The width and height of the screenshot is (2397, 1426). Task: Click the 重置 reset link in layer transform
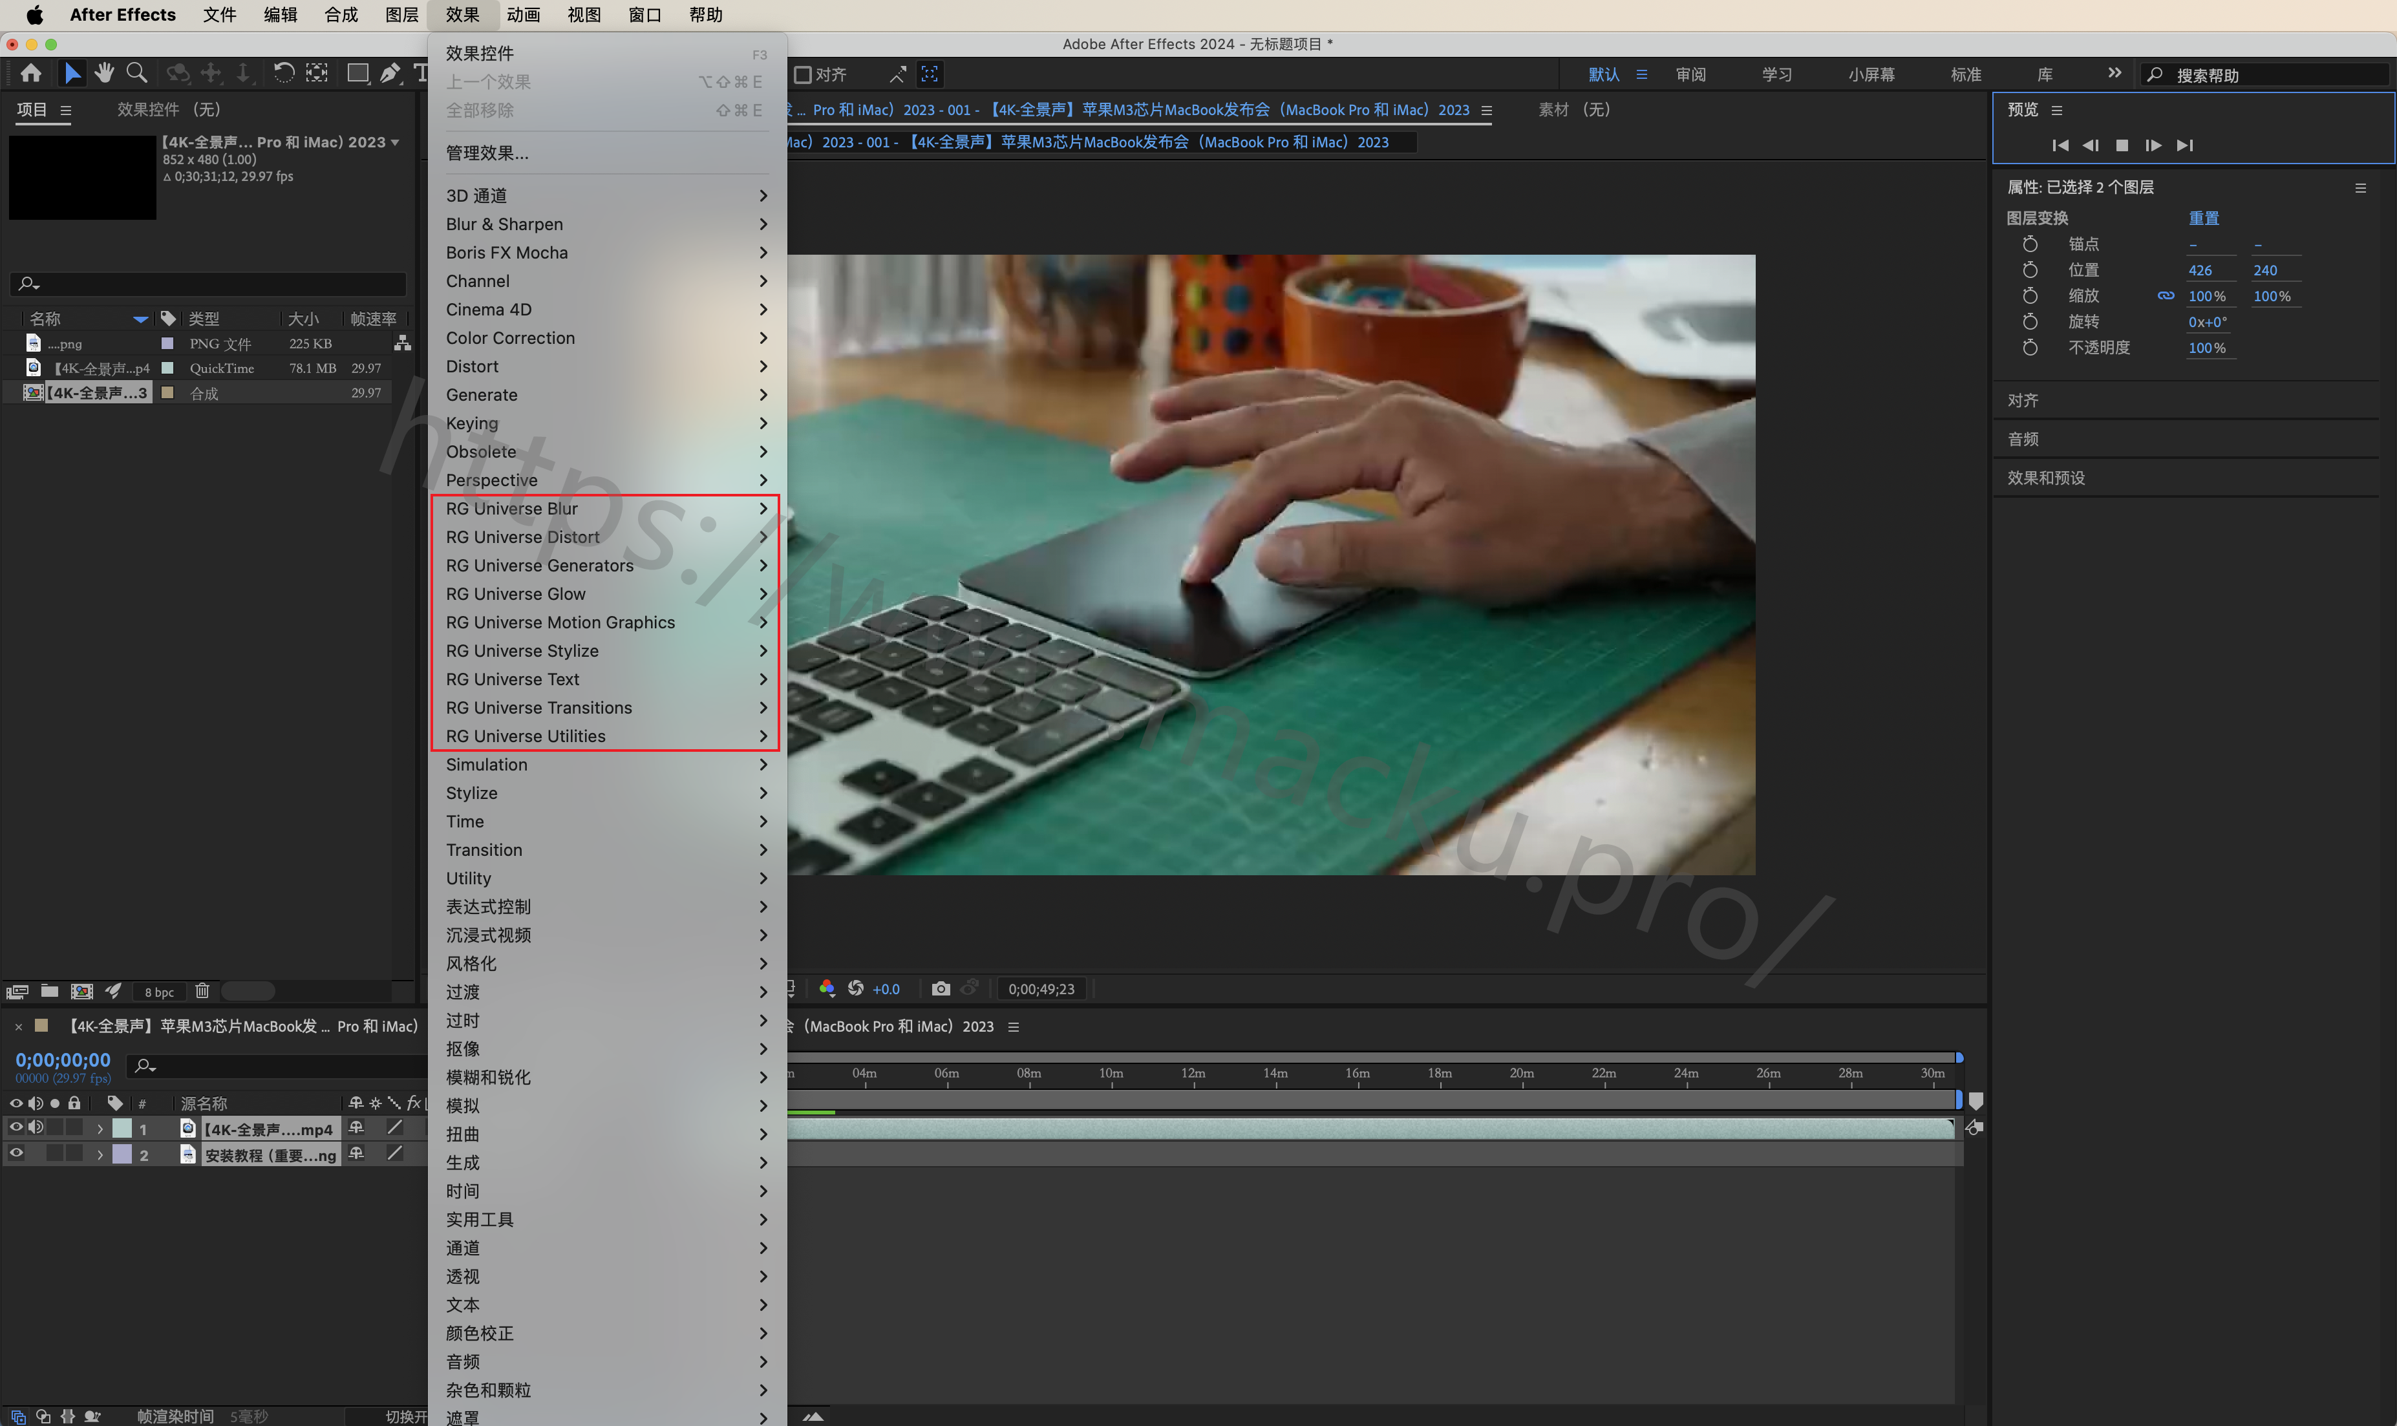[x=2204, y=218]
